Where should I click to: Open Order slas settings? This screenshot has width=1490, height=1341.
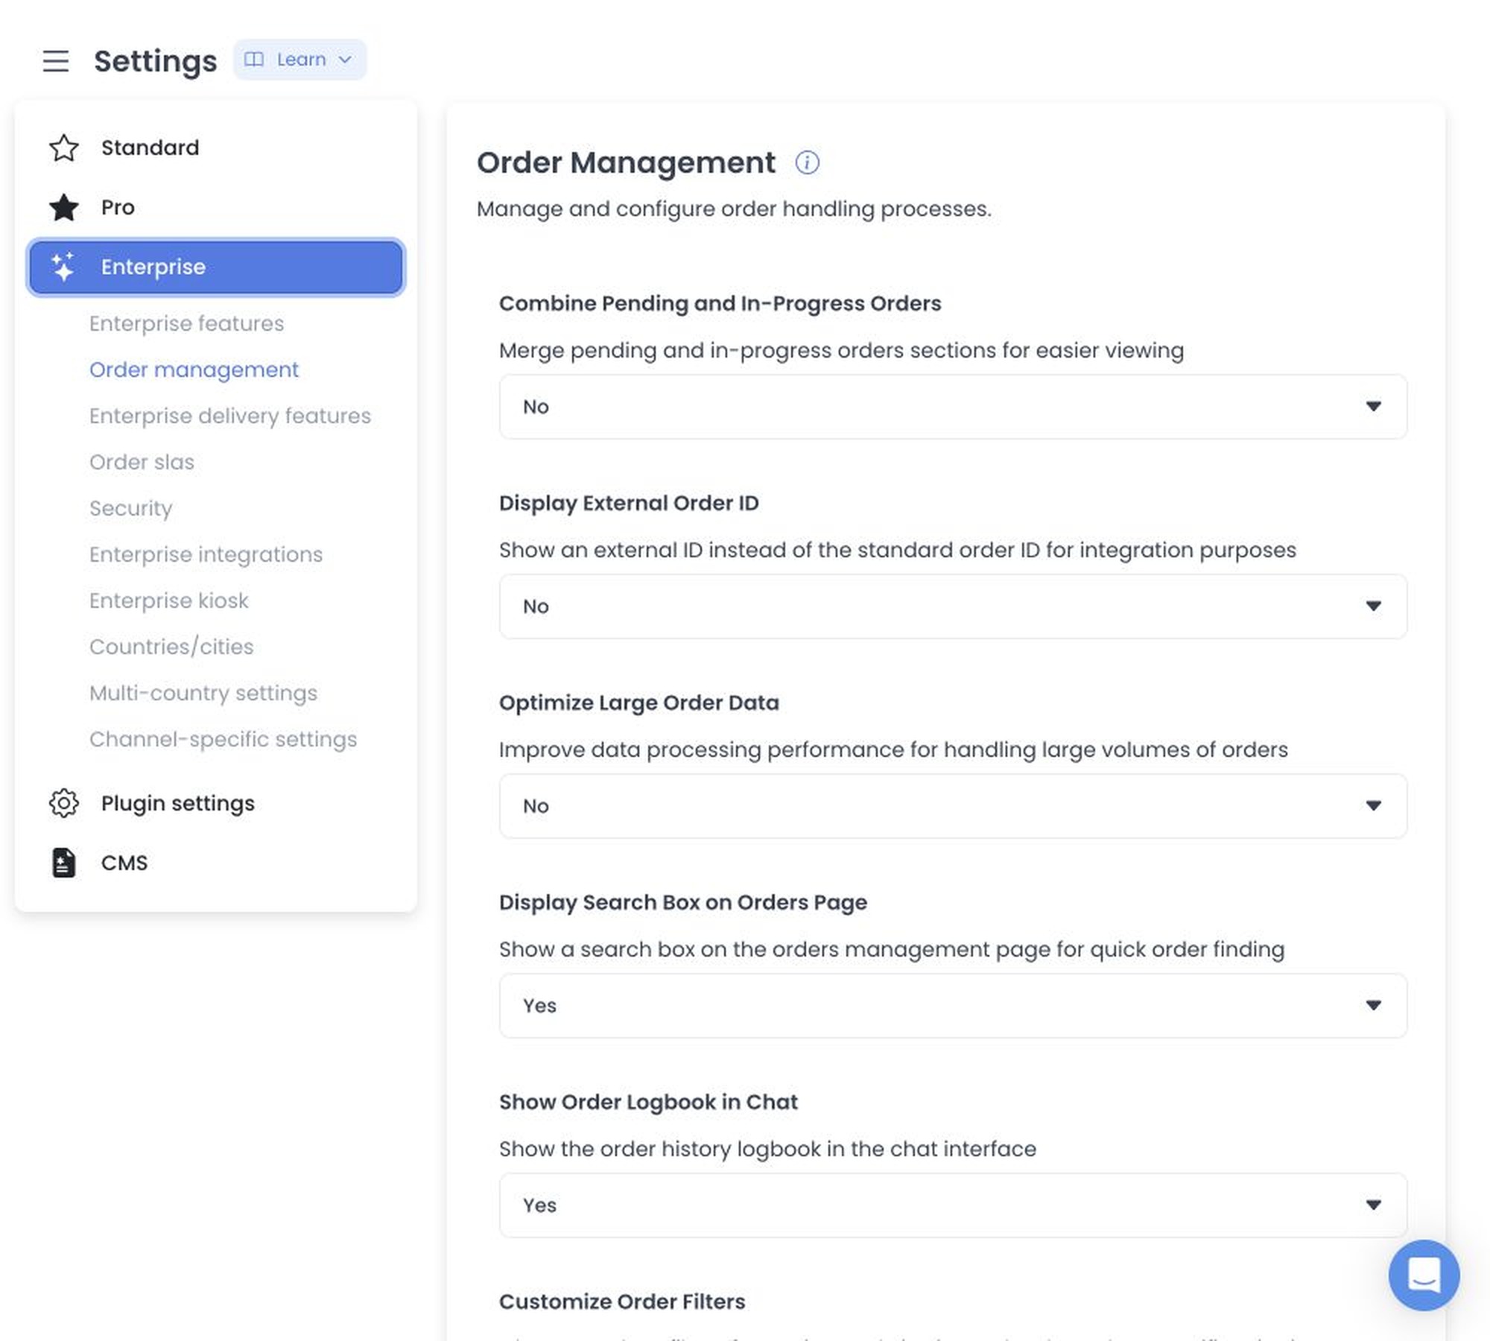coord(142,462)
